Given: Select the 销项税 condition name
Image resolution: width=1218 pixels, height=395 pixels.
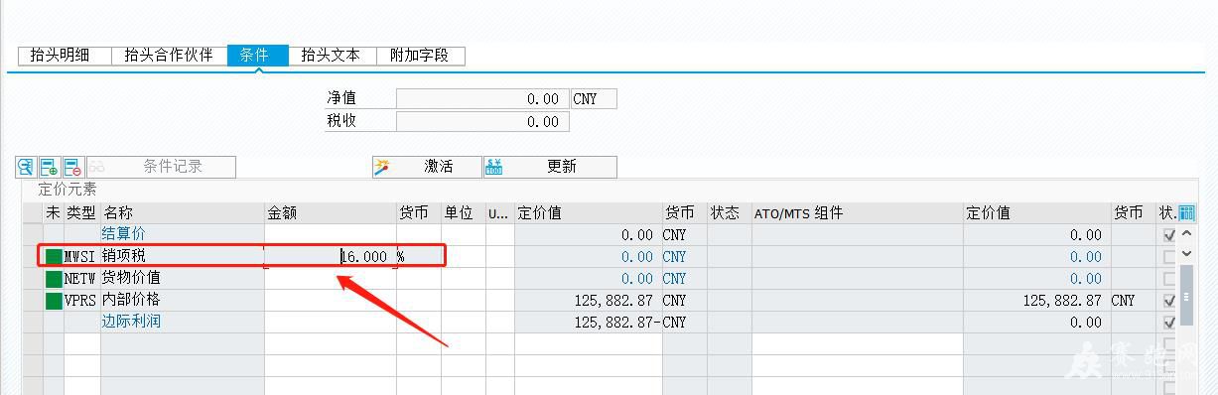Looking at the screenshot, I should [124, 256].
